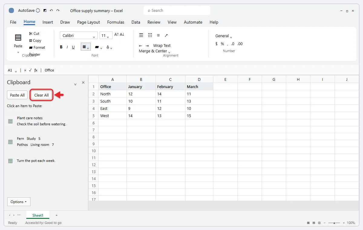This screenshot has width=363, height=230.
Task: Open the Calibri font name dropdown
Action: pyautogui.click(x=94, y=37)
